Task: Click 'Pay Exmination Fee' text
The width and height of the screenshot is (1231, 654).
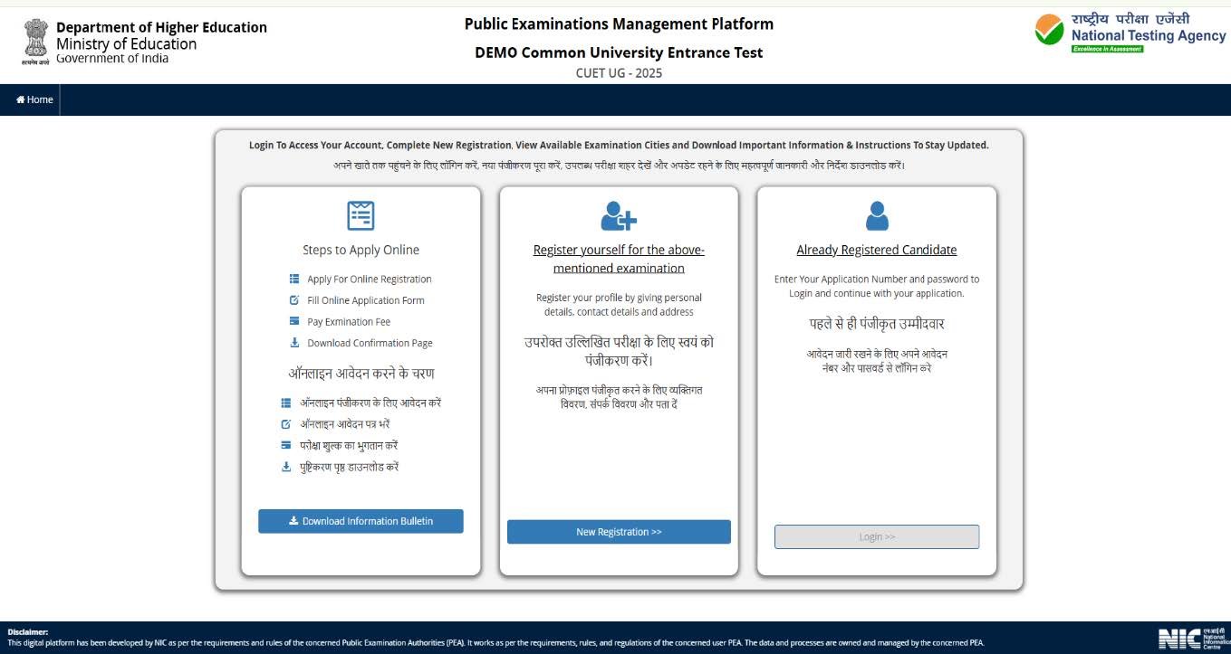Action: pos(349,321)
